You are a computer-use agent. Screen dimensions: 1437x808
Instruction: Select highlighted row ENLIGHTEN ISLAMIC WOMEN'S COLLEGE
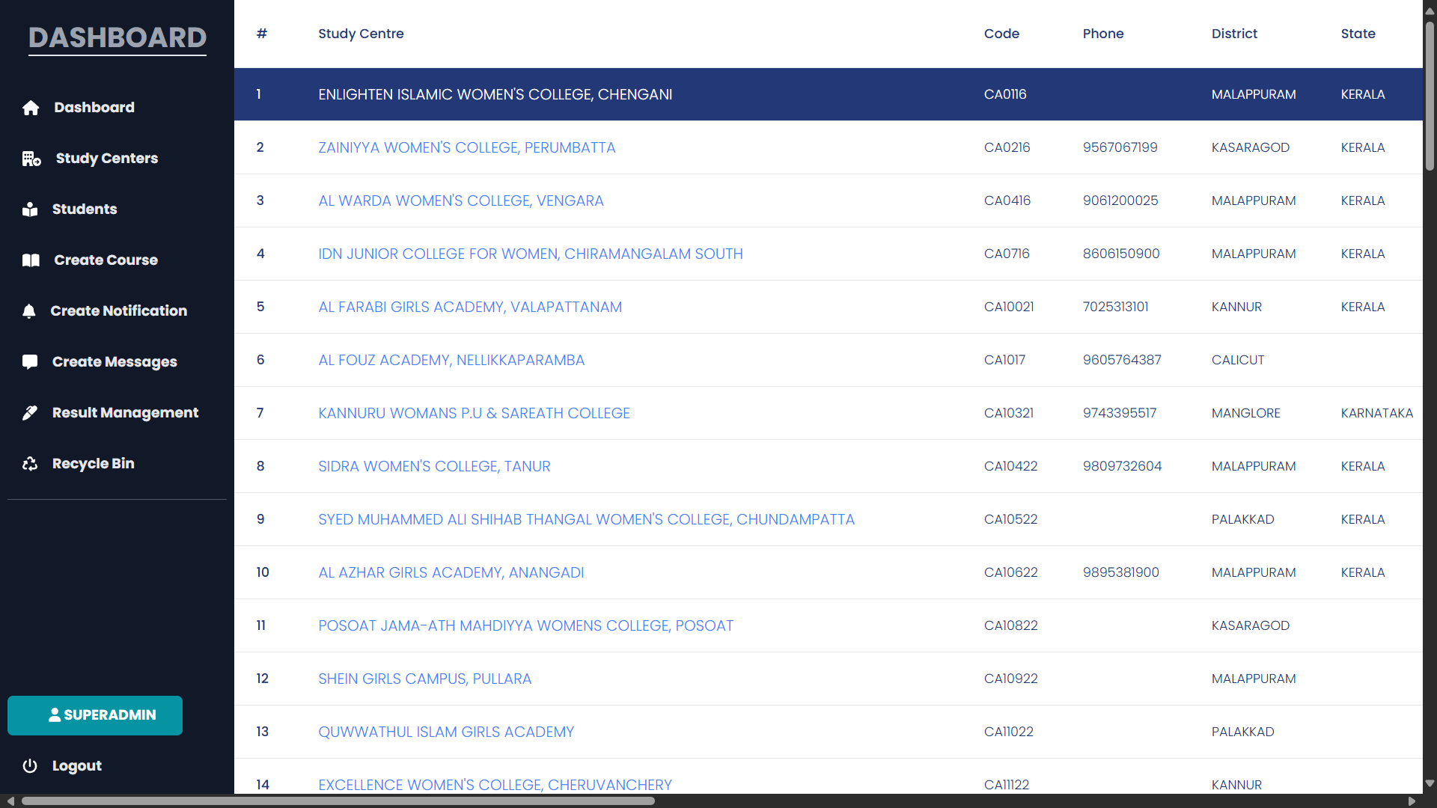click(x=495, y=94)
